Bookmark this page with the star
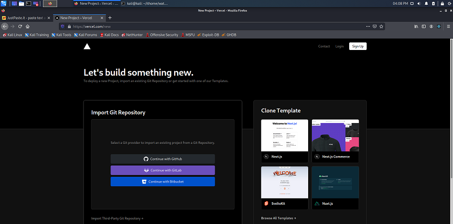453x224 pixels. [381, 26]
